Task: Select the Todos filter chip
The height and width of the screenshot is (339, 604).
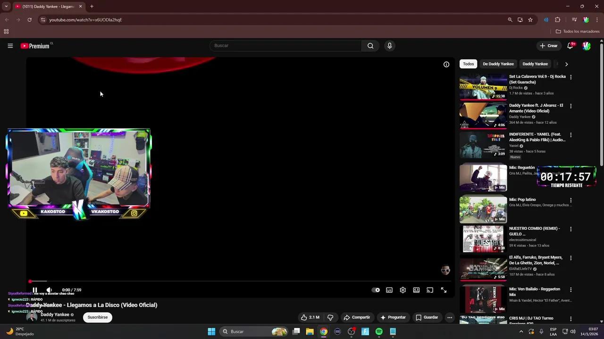Action: pos(469,64)
